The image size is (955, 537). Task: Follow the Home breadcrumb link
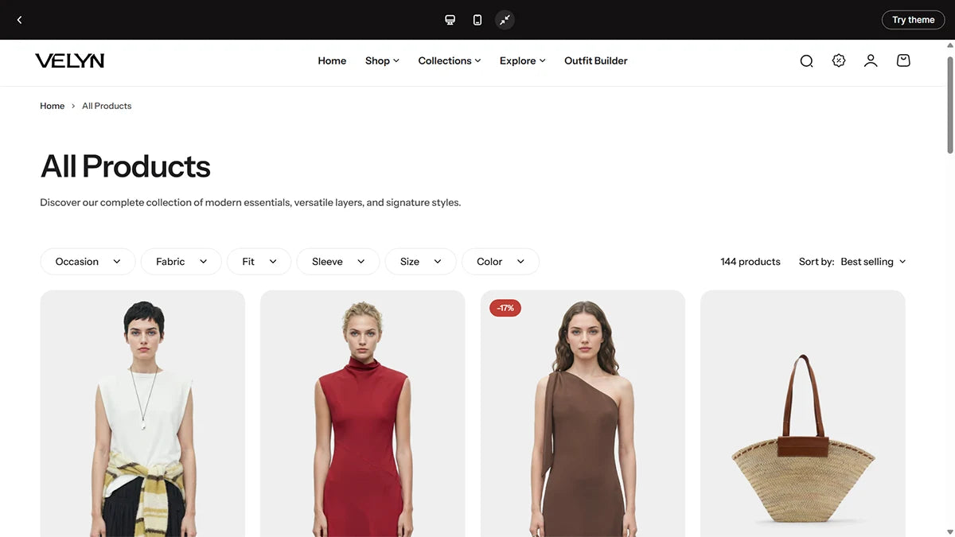point(52,105)
